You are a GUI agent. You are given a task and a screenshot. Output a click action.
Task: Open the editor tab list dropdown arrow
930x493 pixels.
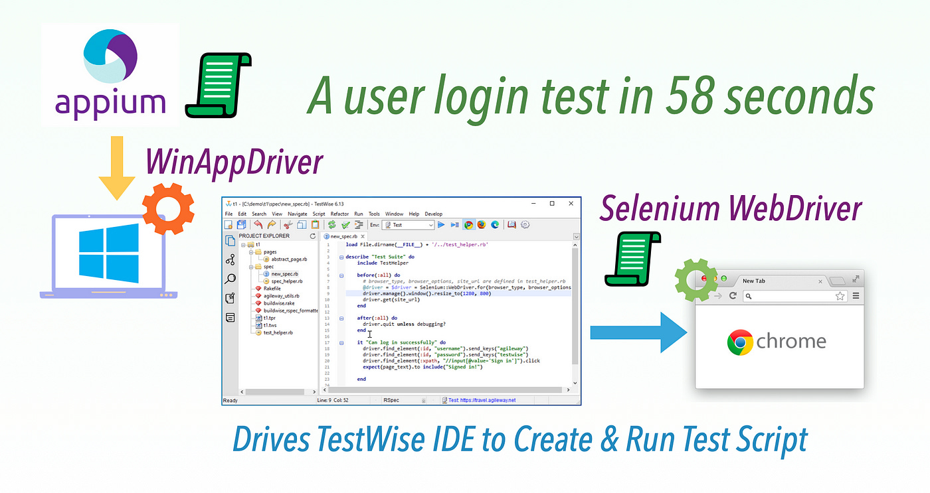point(577,236)
